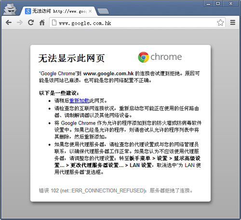241x220 pixels.
Task: Click the error 102 ERR_CONNECTION_REFUSED text
Action: coord(116,191)
